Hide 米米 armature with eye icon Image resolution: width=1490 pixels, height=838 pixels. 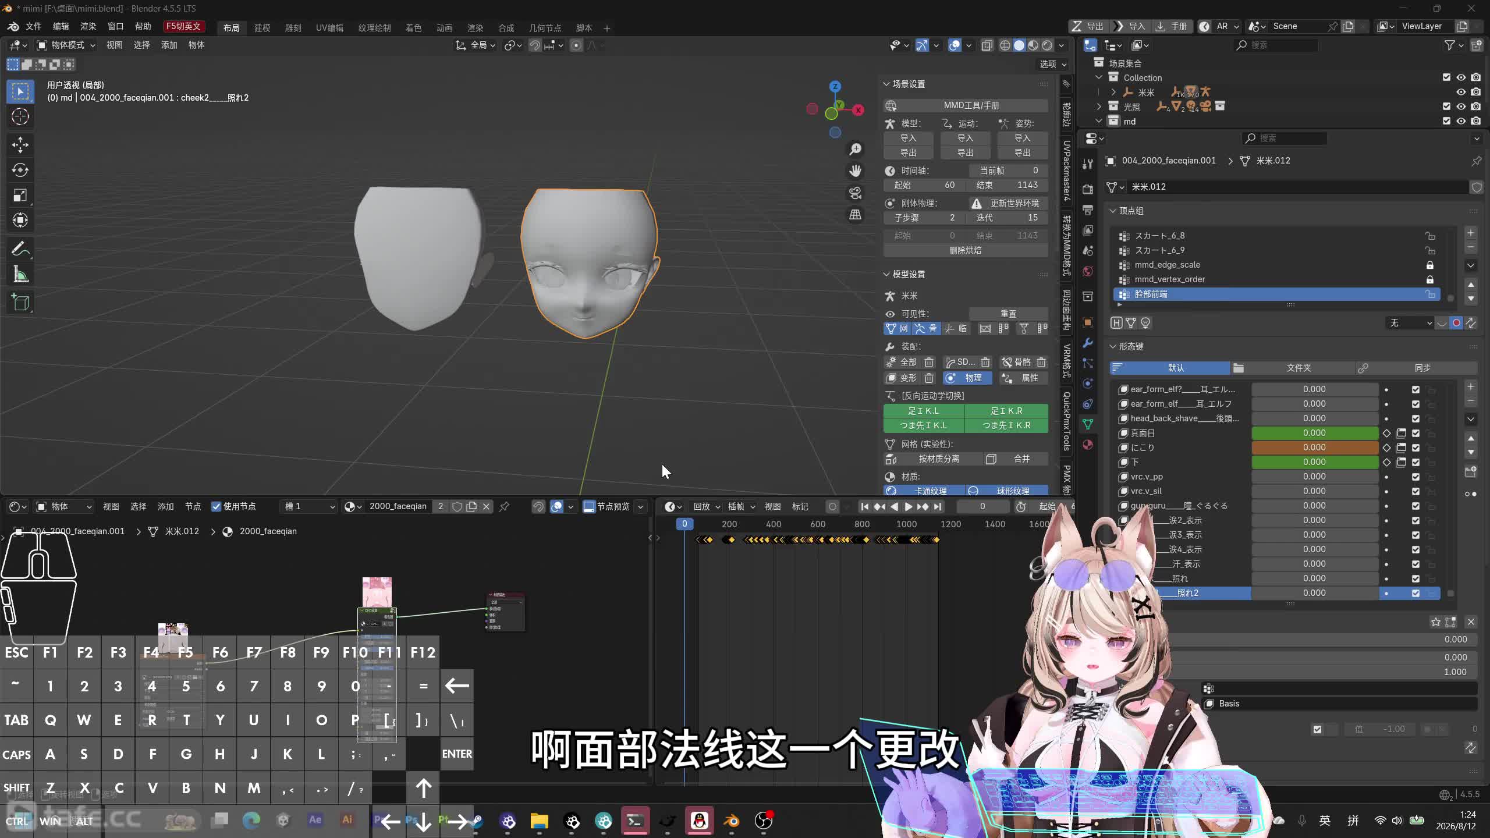click(1461, 92)
